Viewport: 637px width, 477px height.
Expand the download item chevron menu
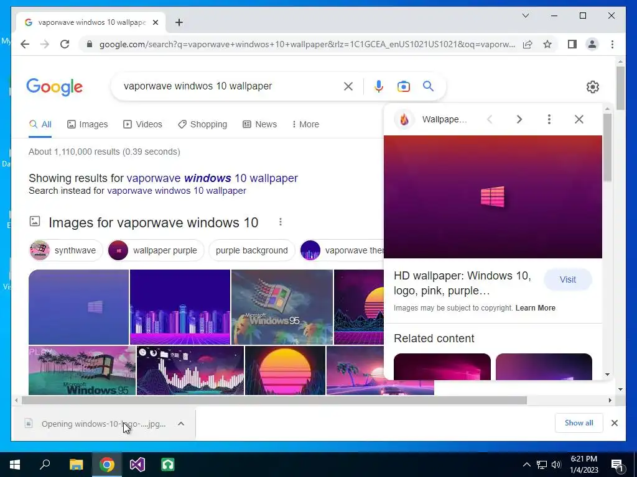181,424
